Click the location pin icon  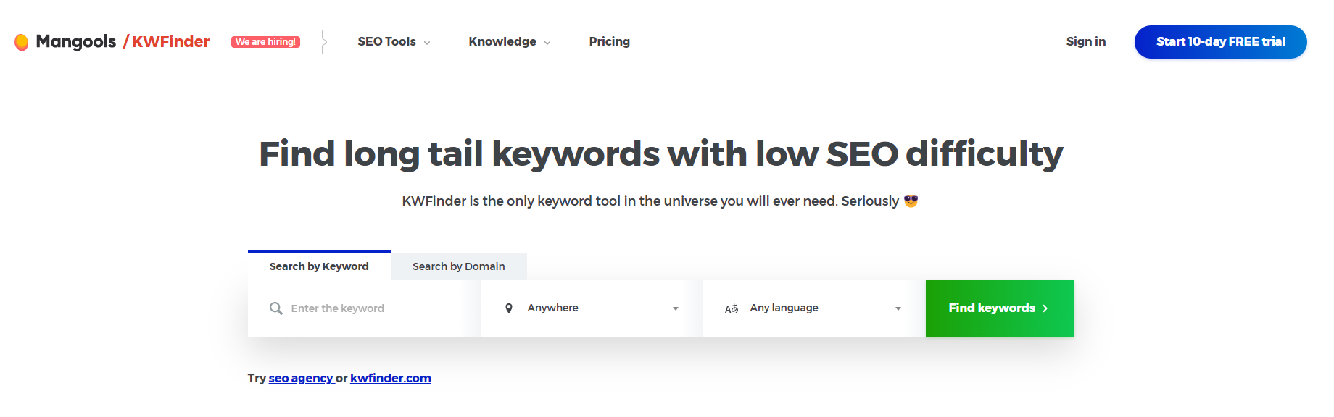(509, 308)
